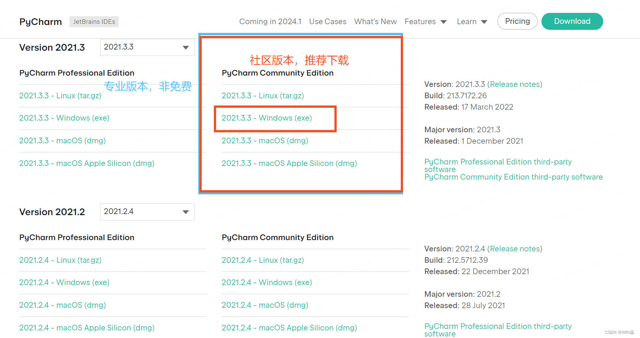Download Community 2021.2.4 macOS Apple Silicon dmg

point(289,328)
